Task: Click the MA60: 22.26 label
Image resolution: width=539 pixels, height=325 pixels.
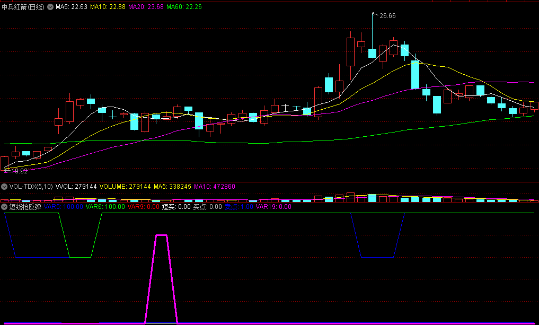Action: pyautogui.click(x=184, y=7)
